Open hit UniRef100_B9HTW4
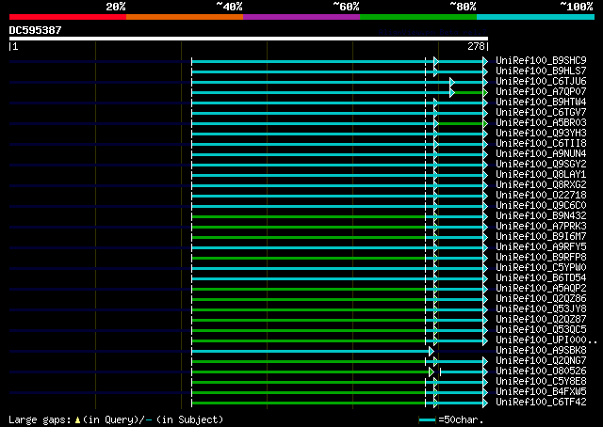This screenshot has width=603, height=427. click(x=541, y=103)
